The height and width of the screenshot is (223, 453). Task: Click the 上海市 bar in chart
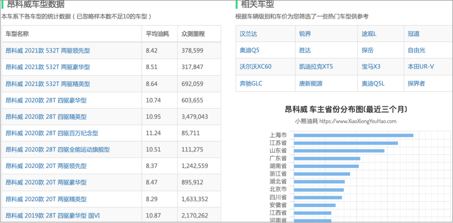click(354, 135)
